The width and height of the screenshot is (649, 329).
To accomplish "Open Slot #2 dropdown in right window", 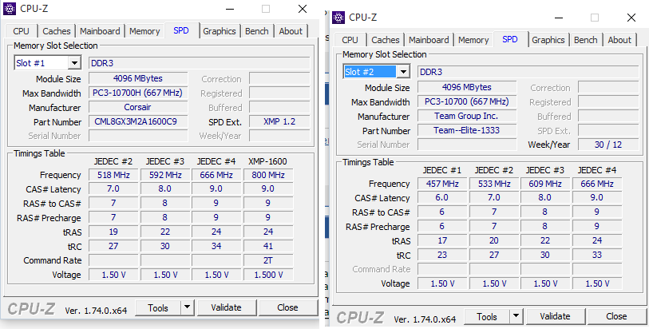I will (404, 72).
